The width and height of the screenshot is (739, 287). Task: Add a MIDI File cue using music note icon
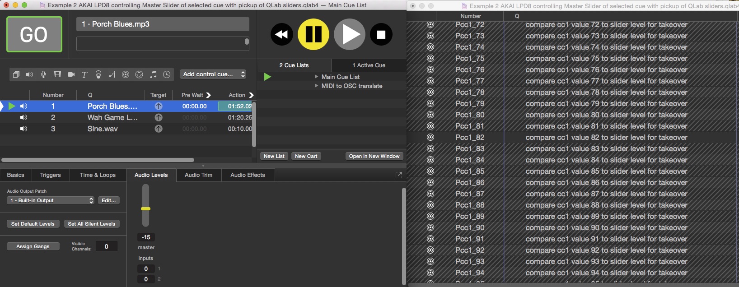click(153, 74)
